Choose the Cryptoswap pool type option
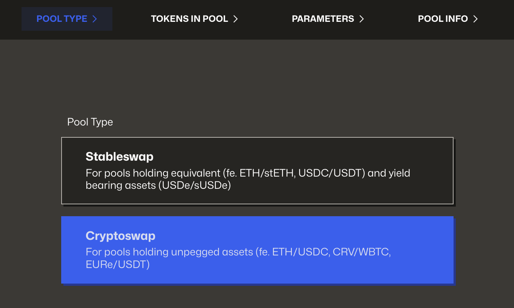 [x=257, y=250]
